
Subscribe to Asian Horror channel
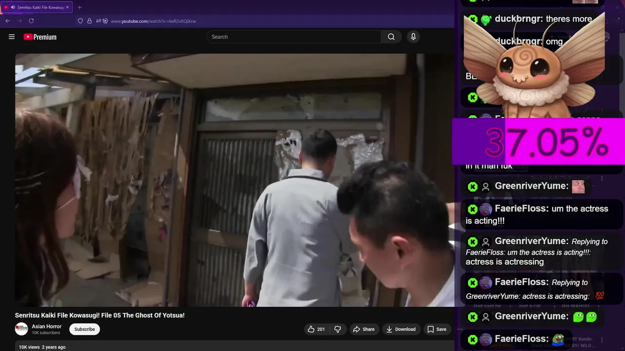click(x=84, y=329)
